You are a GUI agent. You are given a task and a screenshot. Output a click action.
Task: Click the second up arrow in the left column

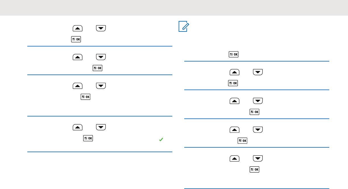77,57
